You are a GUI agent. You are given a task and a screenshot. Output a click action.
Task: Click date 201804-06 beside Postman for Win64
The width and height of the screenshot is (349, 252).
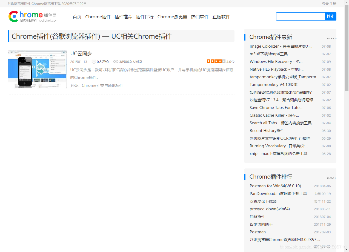point(322,186)
